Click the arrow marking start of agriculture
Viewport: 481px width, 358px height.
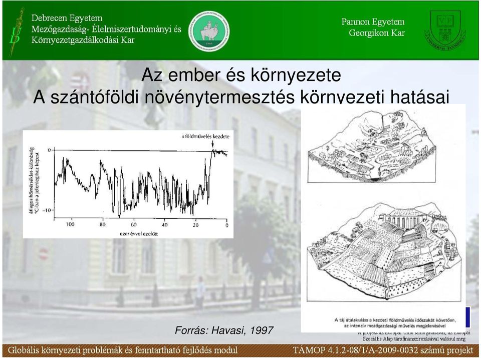(212, 144)
